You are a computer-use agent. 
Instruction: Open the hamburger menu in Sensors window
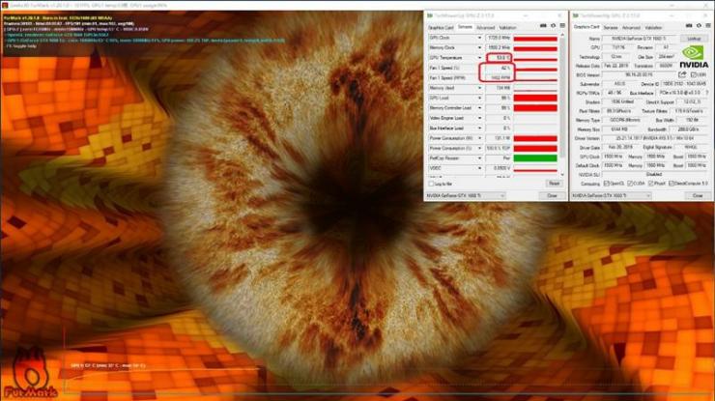point(562,26)
